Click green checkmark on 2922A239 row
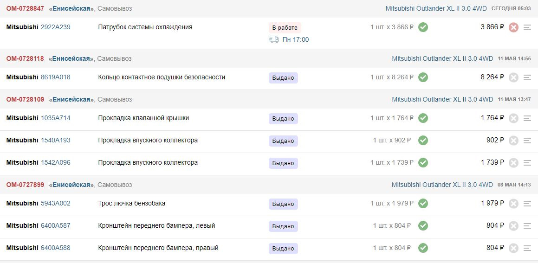The image size is (538, 263). pyautogui.click(x=423, y=27)
